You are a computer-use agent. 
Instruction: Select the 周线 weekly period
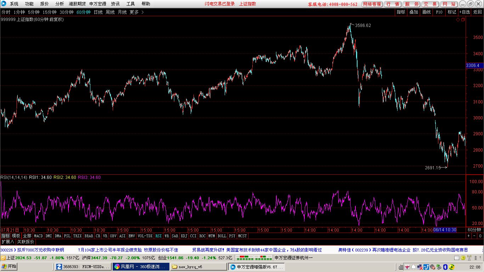(110, 12)
